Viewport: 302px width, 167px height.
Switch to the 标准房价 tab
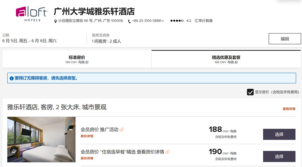click(77, 59)
